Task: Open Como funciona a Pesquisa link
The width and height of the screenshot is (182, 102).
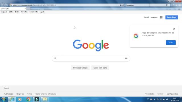Action: 46,94
